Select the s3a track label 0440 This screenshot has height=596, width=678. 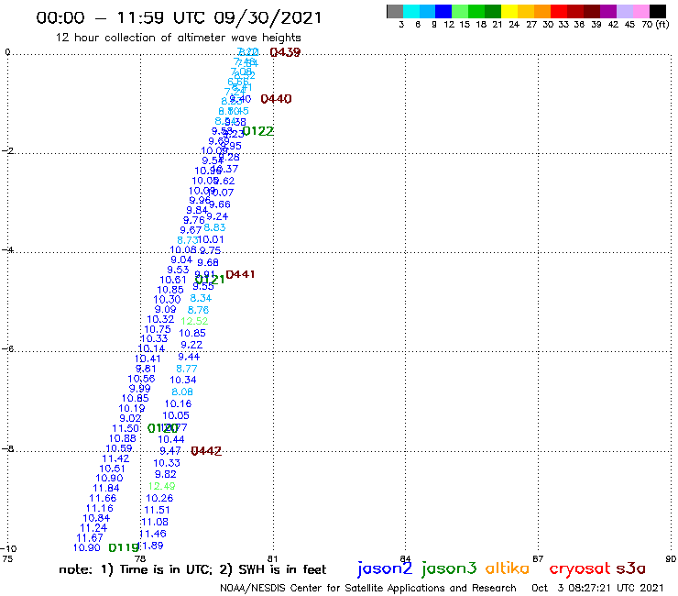pyautogui.click(x=277, y=99)
